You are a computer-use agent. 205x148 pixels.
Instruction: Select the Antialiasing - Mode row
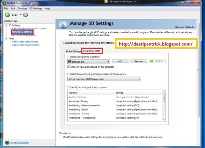115,110
